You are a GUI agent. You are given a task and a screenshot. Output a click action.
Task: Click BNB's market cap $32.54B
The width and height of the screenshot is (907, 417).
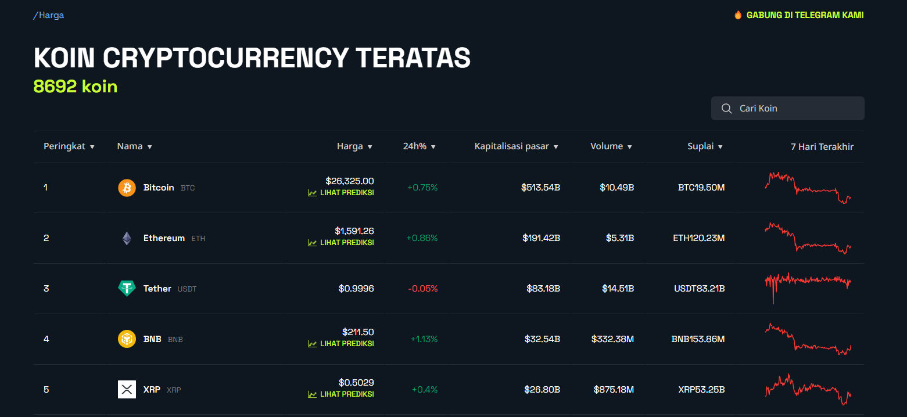pos(543,339)
